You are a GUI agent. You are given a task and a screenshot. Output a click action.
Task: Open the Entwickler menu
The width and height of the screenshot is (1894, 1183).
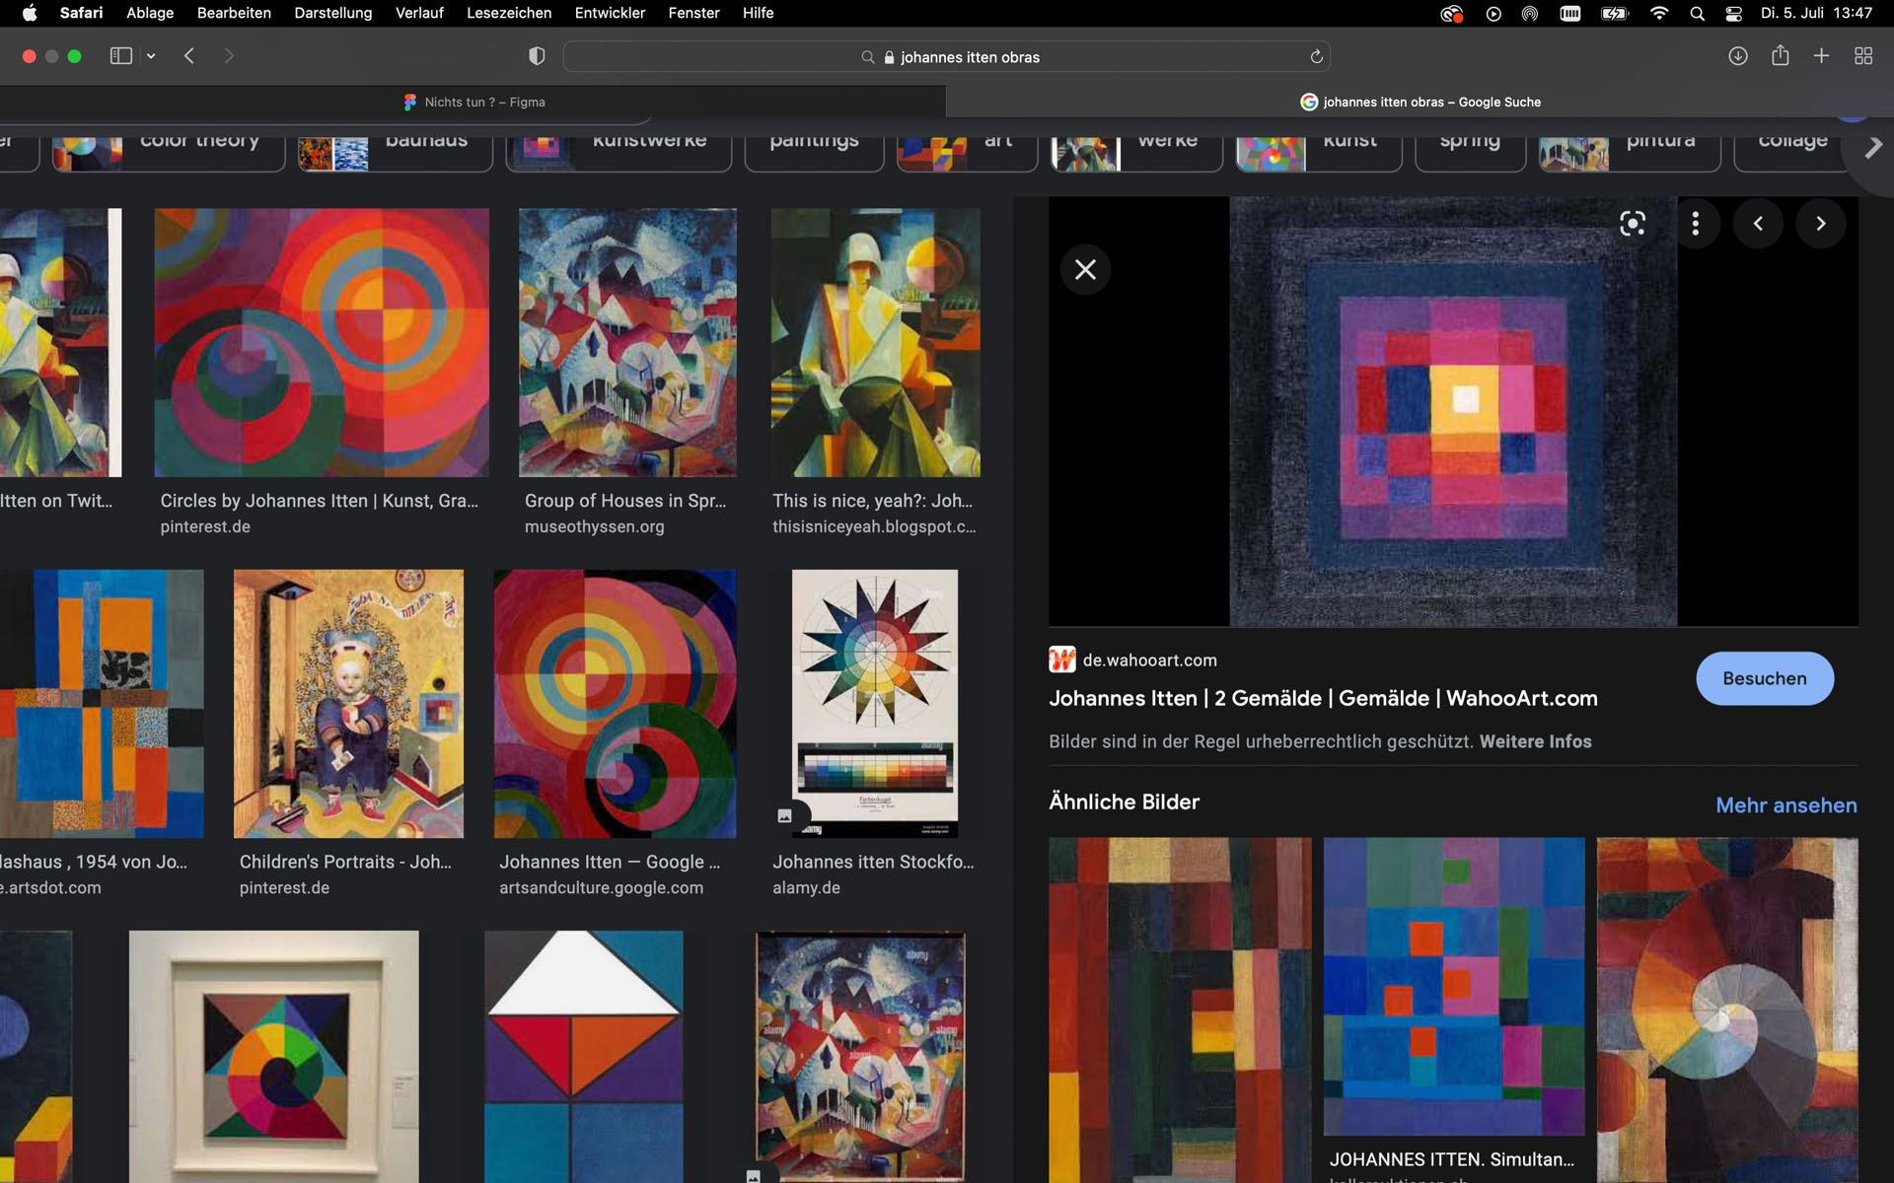[610, 13]
